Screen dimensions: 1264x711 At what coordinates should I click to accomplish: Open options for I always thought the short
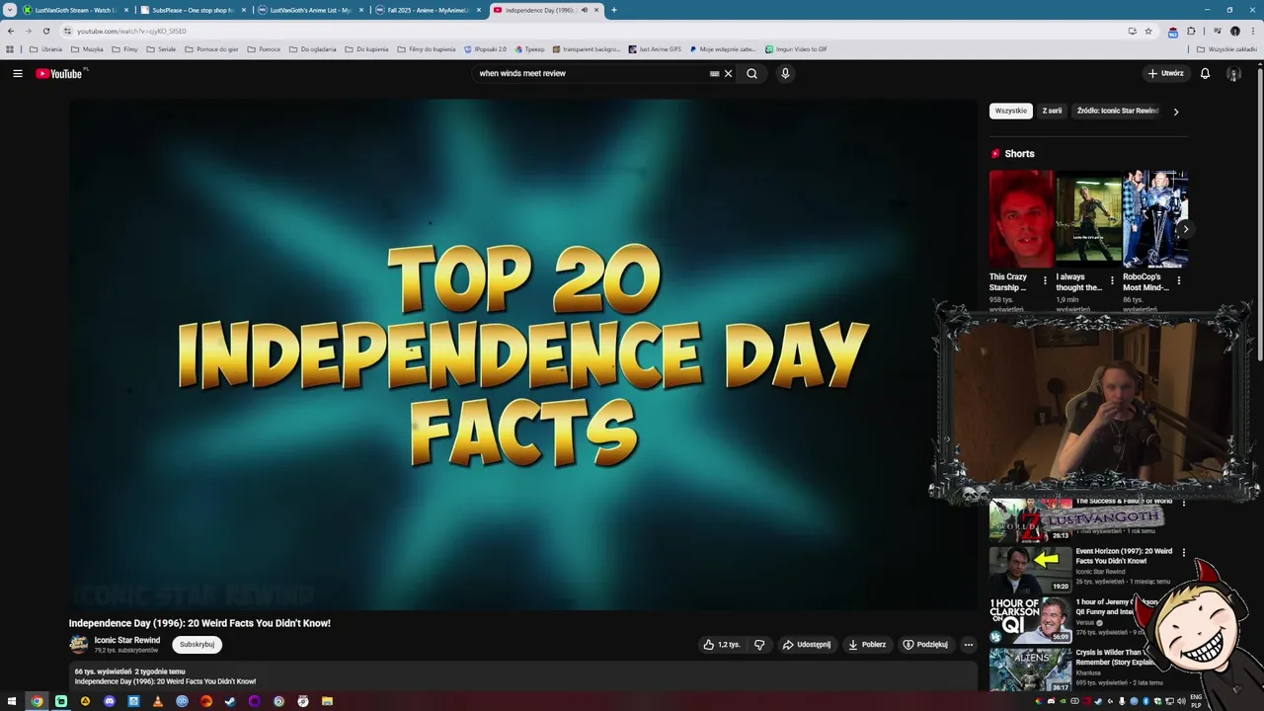1112,280
